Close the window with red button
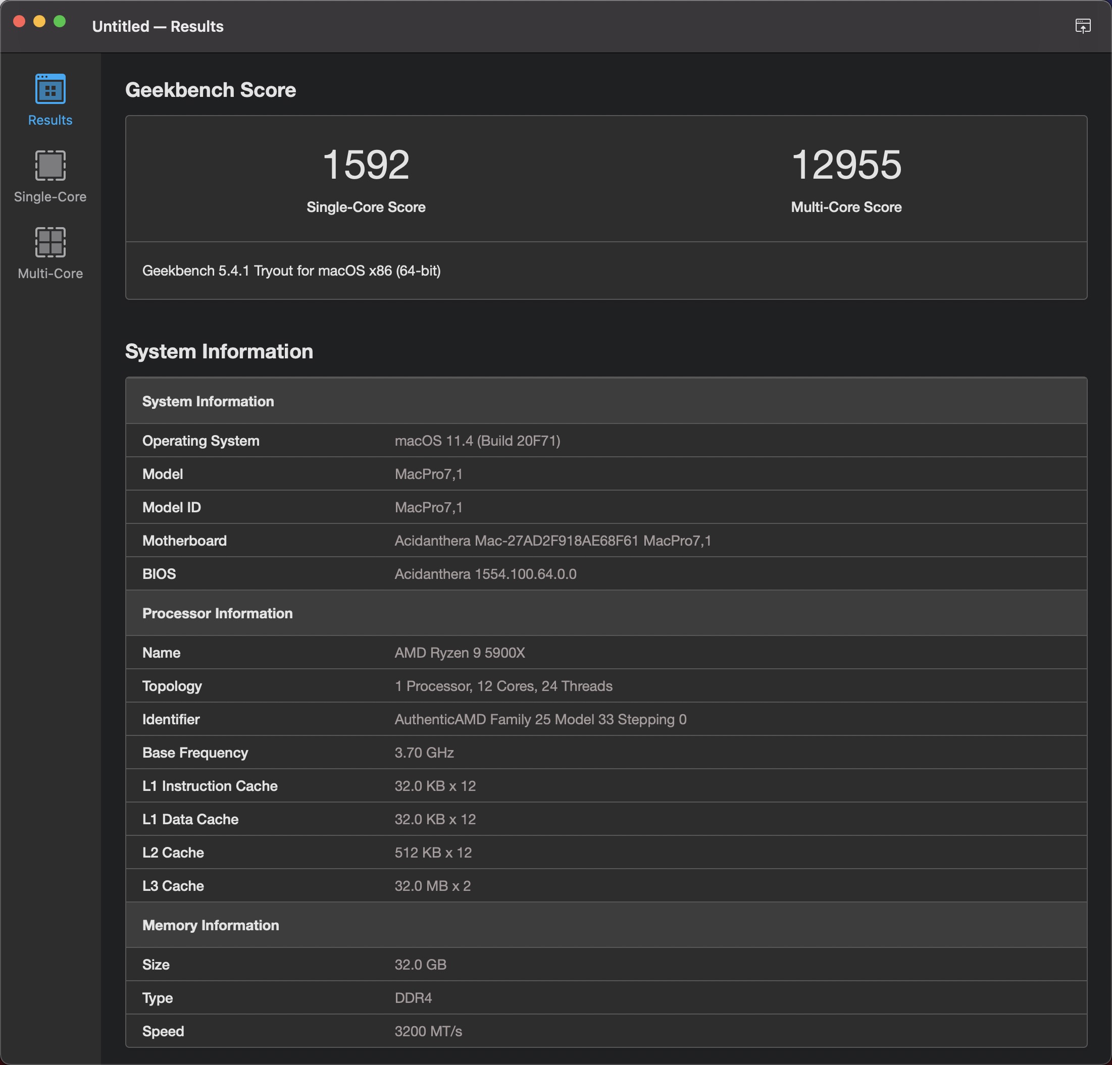 coord(19,22)
